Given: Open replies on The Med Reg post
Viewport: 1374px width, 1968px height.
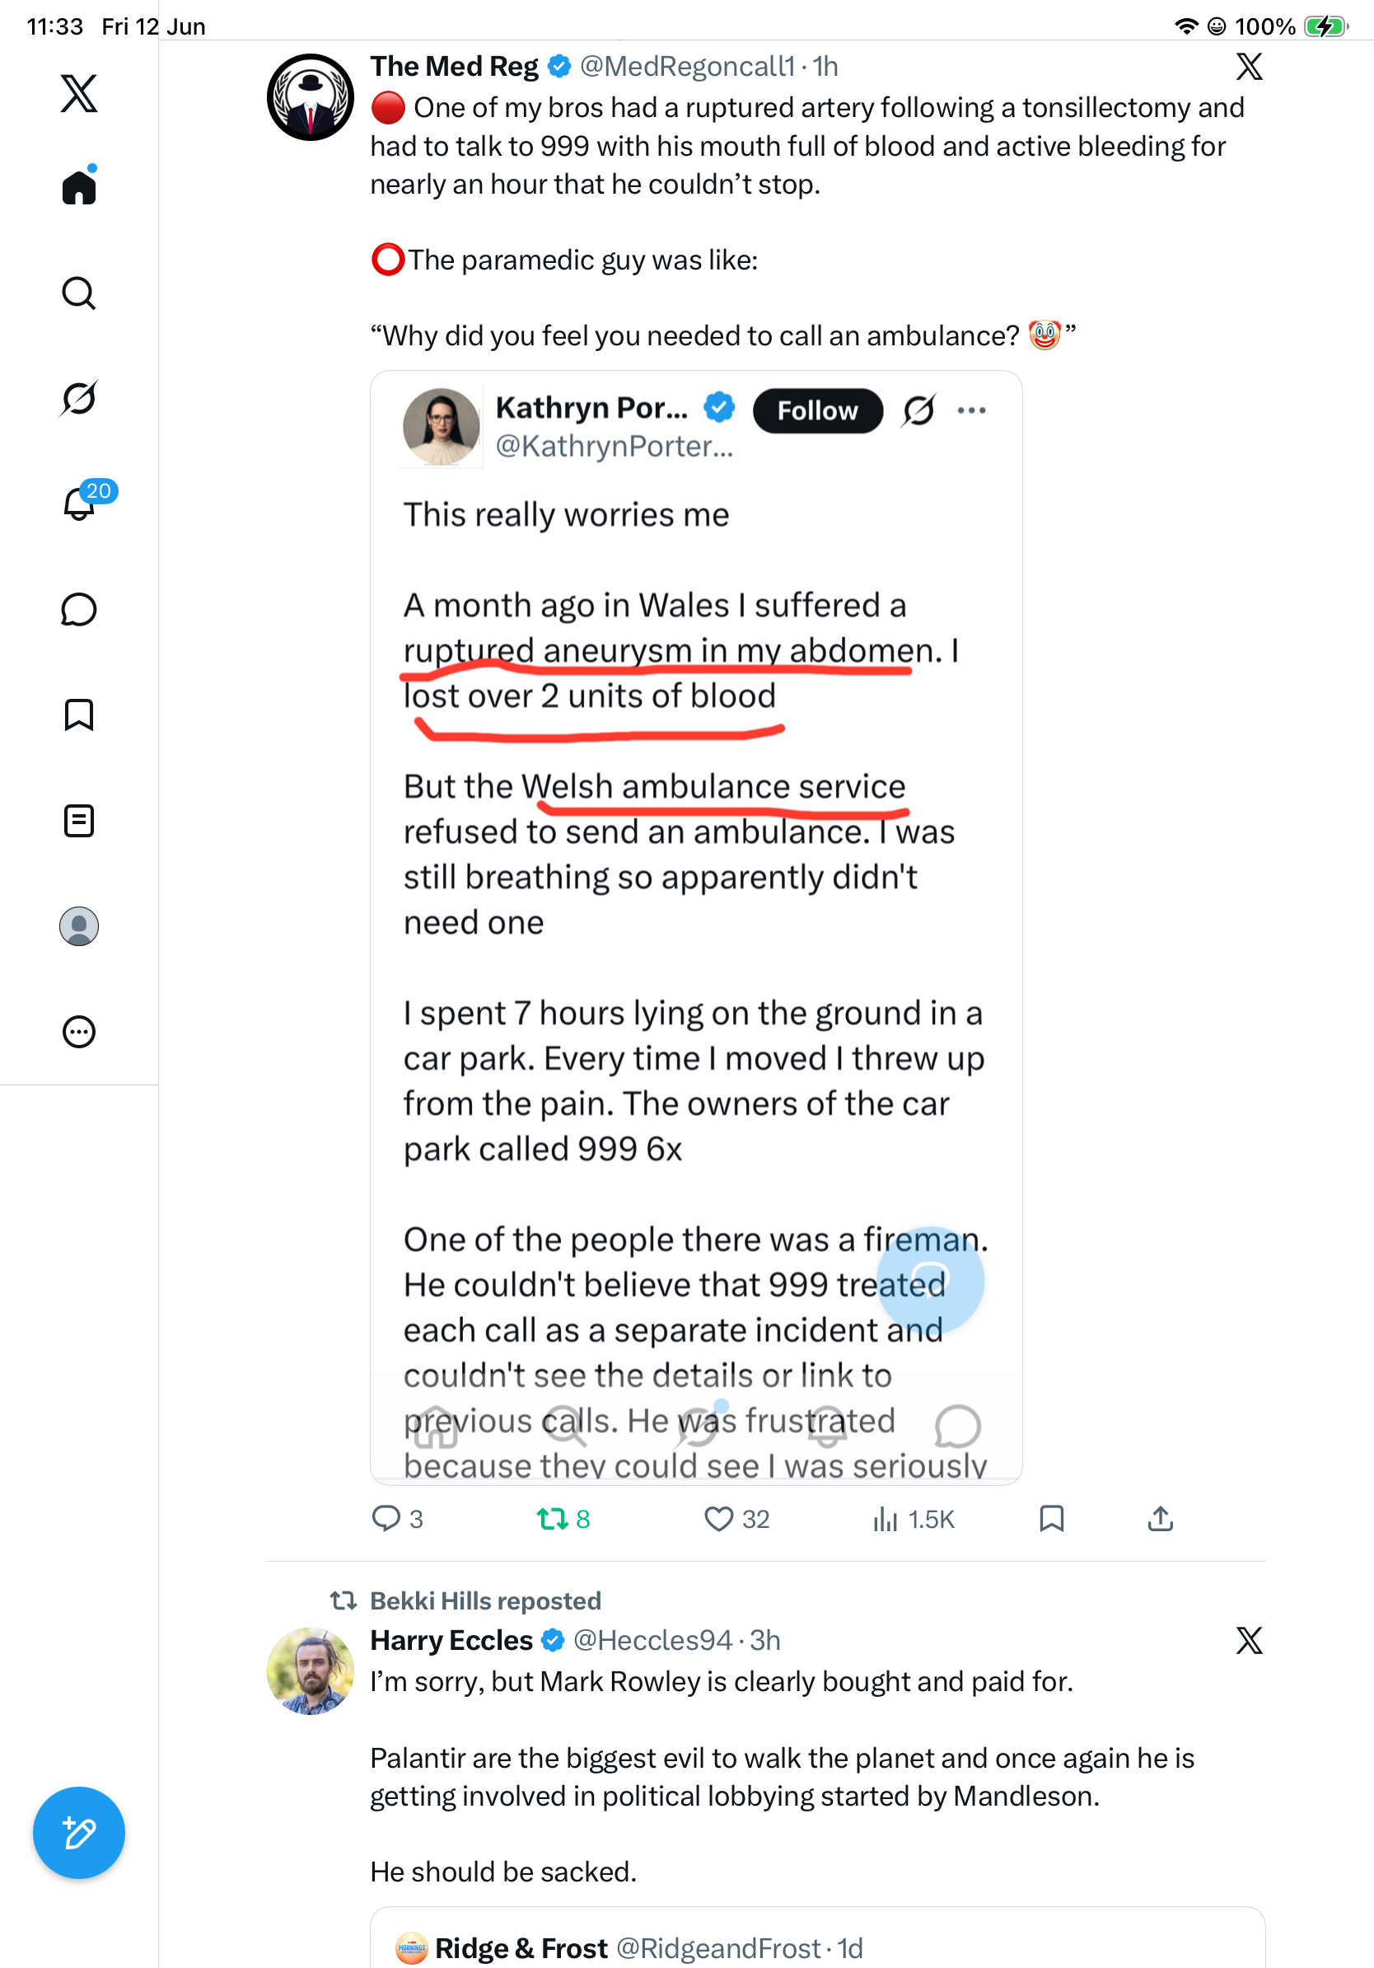Looking at the screenshot, I should pos(398,1519).
